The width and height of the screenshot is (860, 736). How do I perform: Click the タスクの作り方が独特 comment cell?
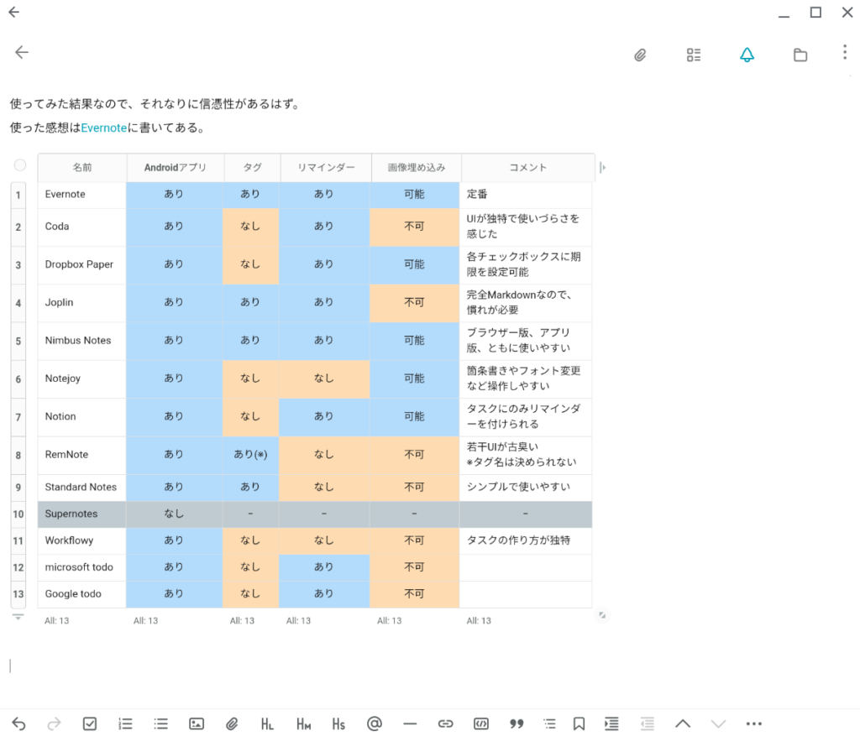pos(526,541)
